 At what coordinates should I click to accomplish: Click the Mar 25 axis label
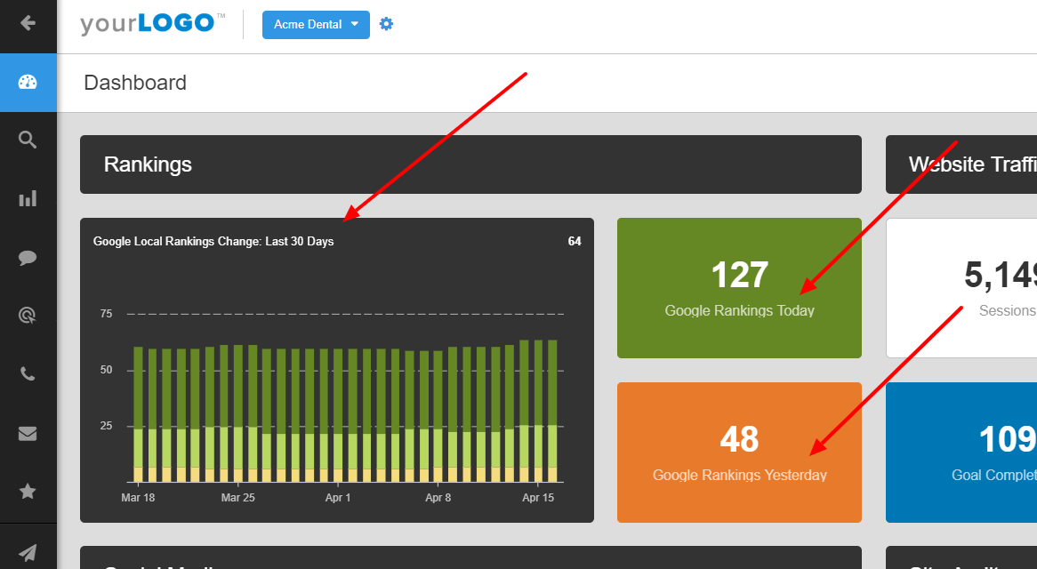[238, 498]
